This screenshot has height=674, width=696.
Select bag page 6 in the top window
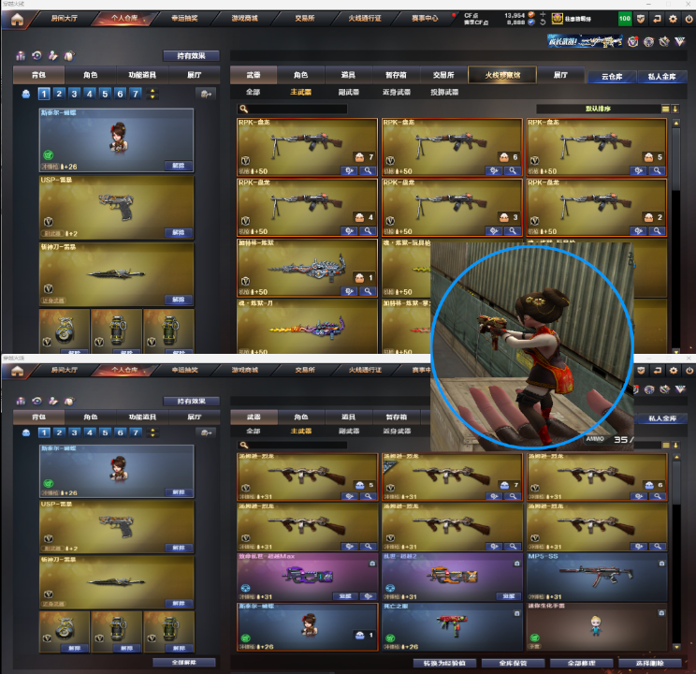[120, 94]
